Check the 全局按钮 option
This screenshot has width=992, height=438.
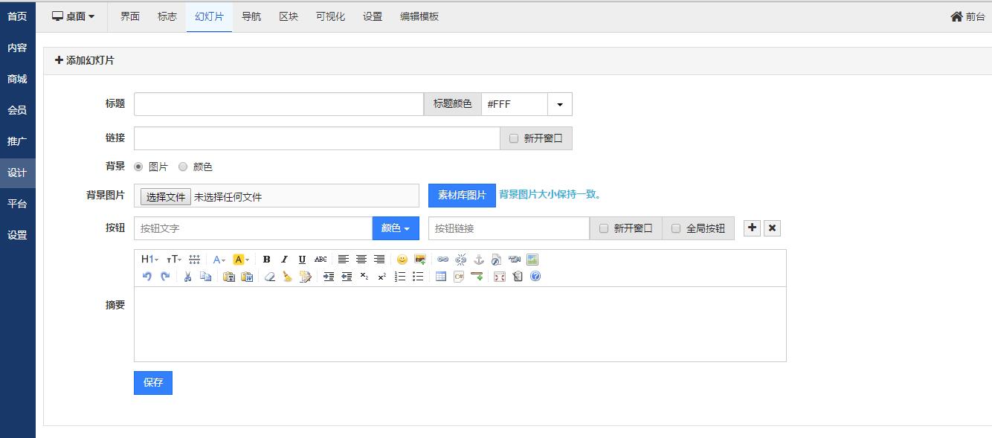tap(676, 228)
